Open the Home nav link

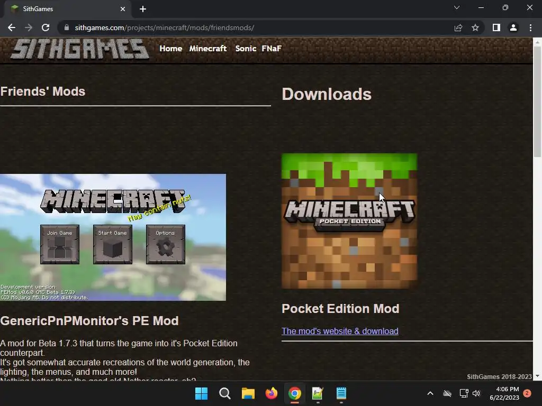(171, 49)
